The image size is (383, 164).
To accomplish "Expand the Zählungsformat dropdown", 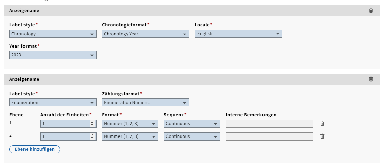I will point(146,102).
